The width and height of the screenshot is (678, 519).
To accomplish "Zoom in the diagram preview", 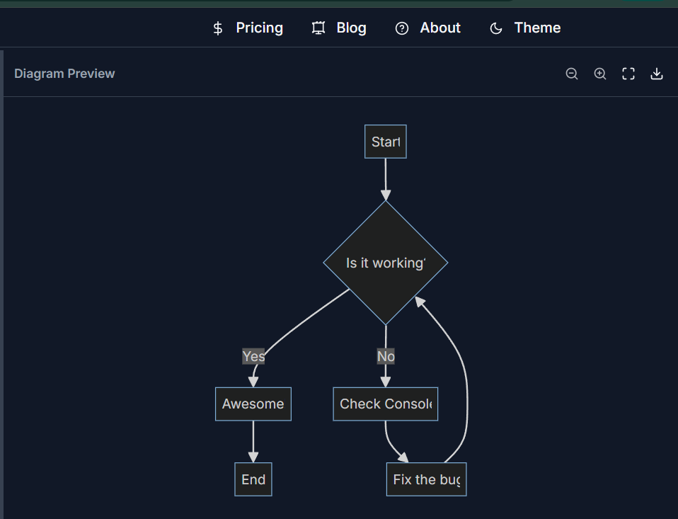I will point(600,74).
